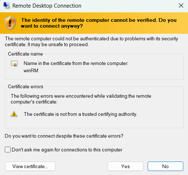
Task: Click "Name in the certificate from the remote computer" text
Action: click(76, 64)
